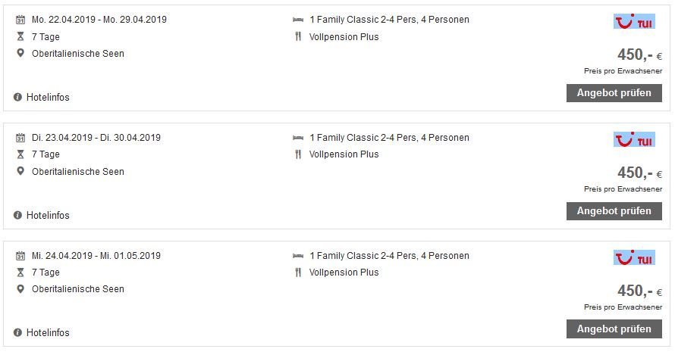
Task: Open Hotelinfos for the 23.04.2019 offer
Action: pos(48,215)
